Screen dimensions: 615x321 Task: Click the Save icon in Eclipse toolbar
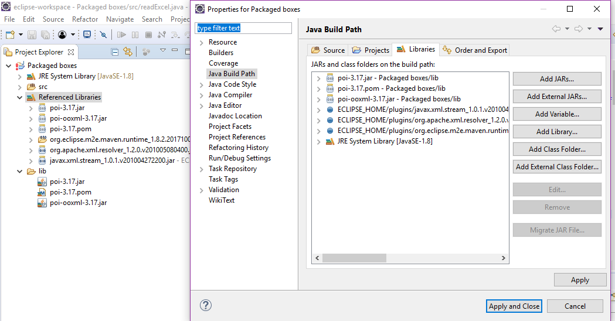click(x=32, y=35)
